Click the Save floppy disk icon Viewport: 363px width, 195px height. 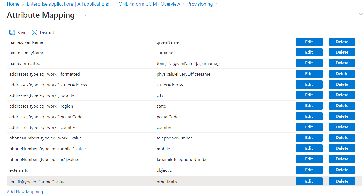tap(12, 32)
